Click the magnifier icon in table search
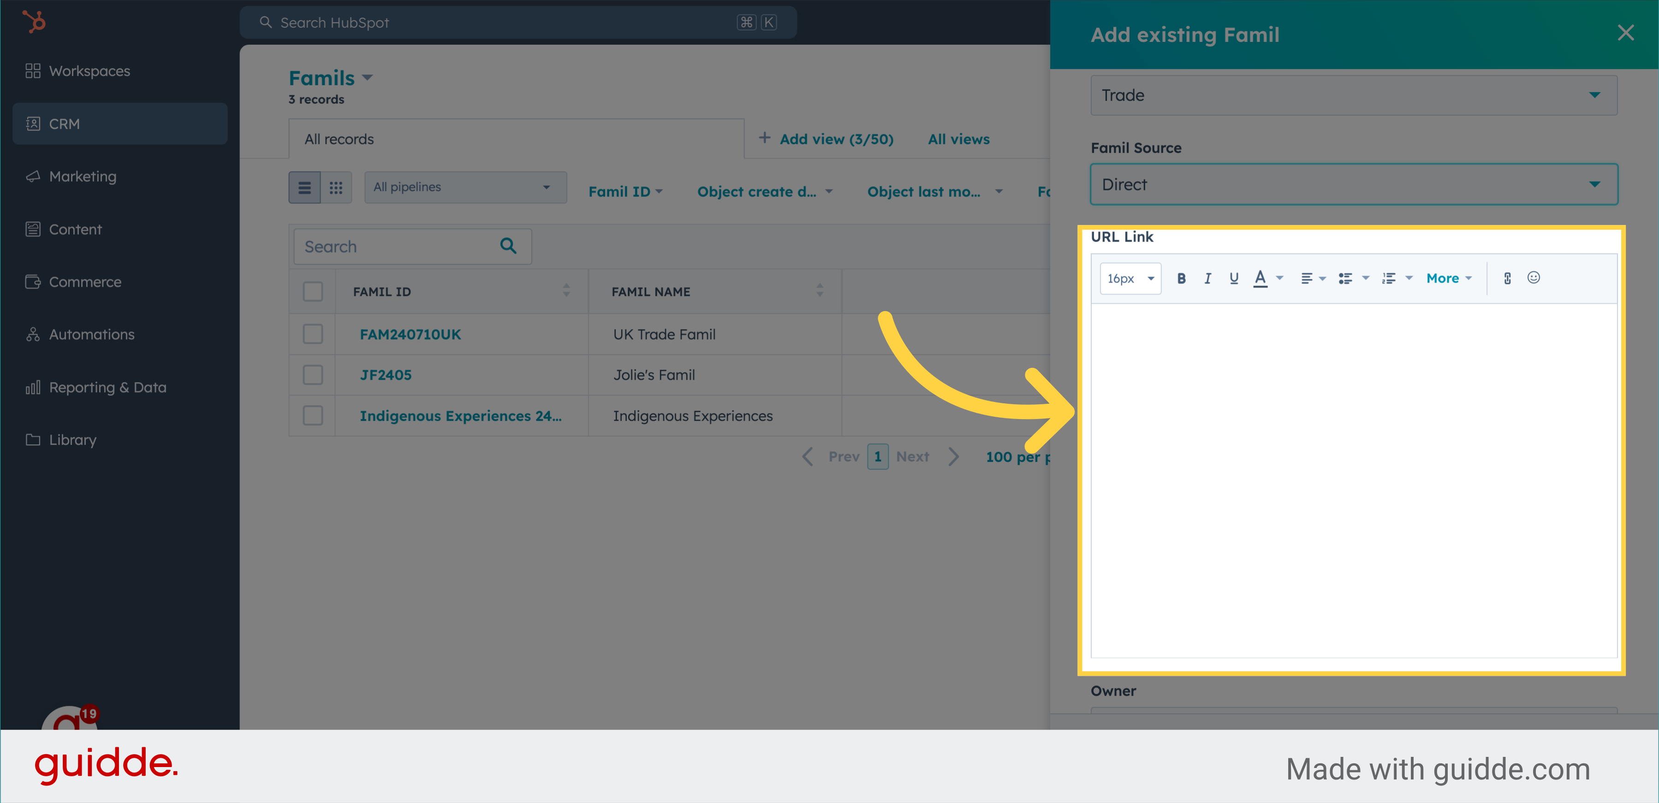The image size is (1659, 803). tap(508, 246)
